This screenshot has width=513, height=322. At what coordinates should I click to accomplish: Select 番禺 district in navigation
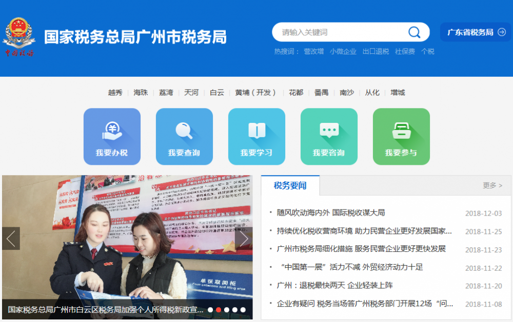pyautogui.click(x=321, y=93)
